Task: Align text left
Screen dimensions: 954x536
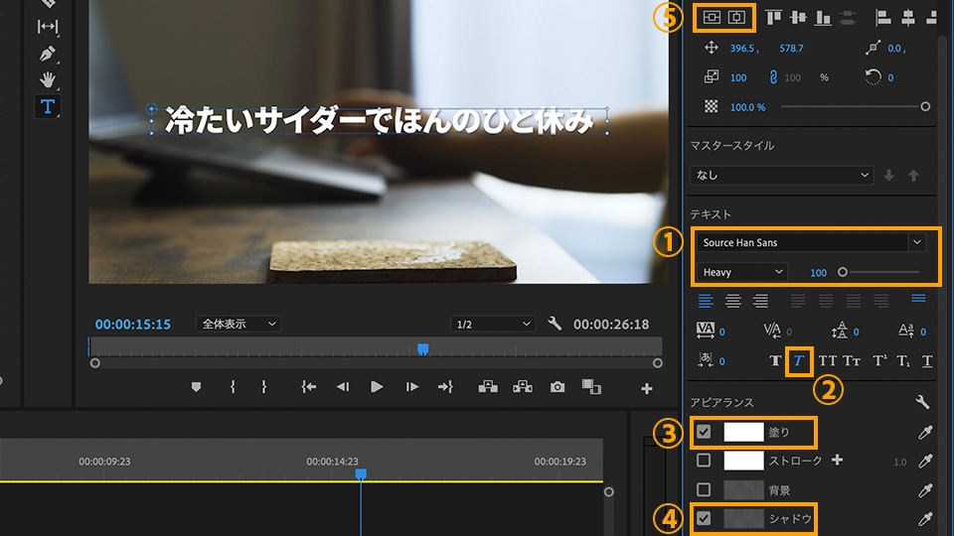Action: 706,300
